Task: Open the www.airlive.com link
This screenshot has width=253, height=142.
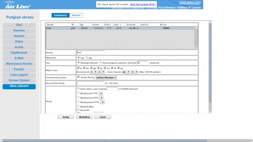Action: point(190,3)
